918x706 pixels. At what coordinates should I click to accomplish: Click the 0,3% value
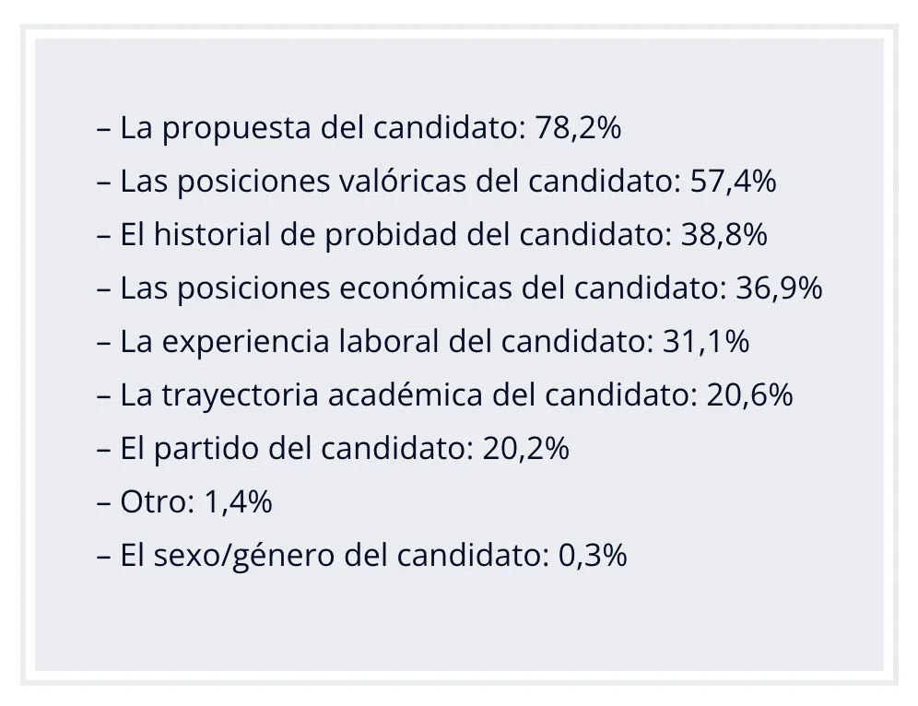pos(593,556)
